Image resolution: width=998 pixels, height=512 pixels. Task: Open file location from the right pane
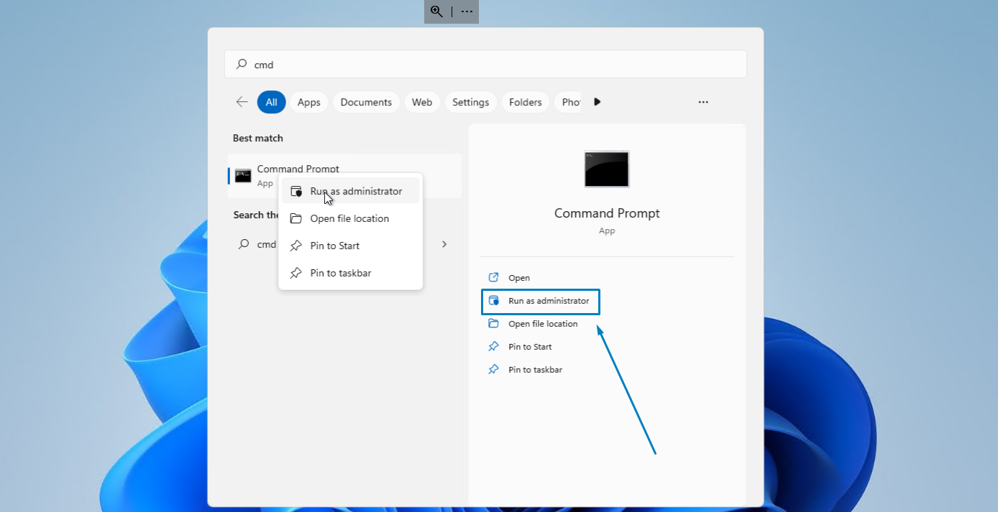(542, 324)
